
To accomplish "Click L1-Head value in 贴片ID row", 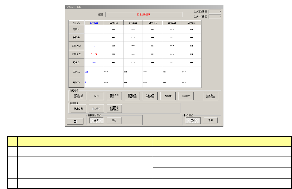I will tap(94, 82).
